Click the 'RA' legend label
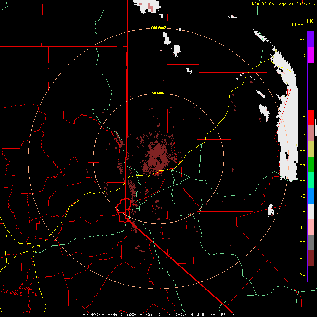The height and width of the screenshot is (317, 317). [x=302, y=181]
